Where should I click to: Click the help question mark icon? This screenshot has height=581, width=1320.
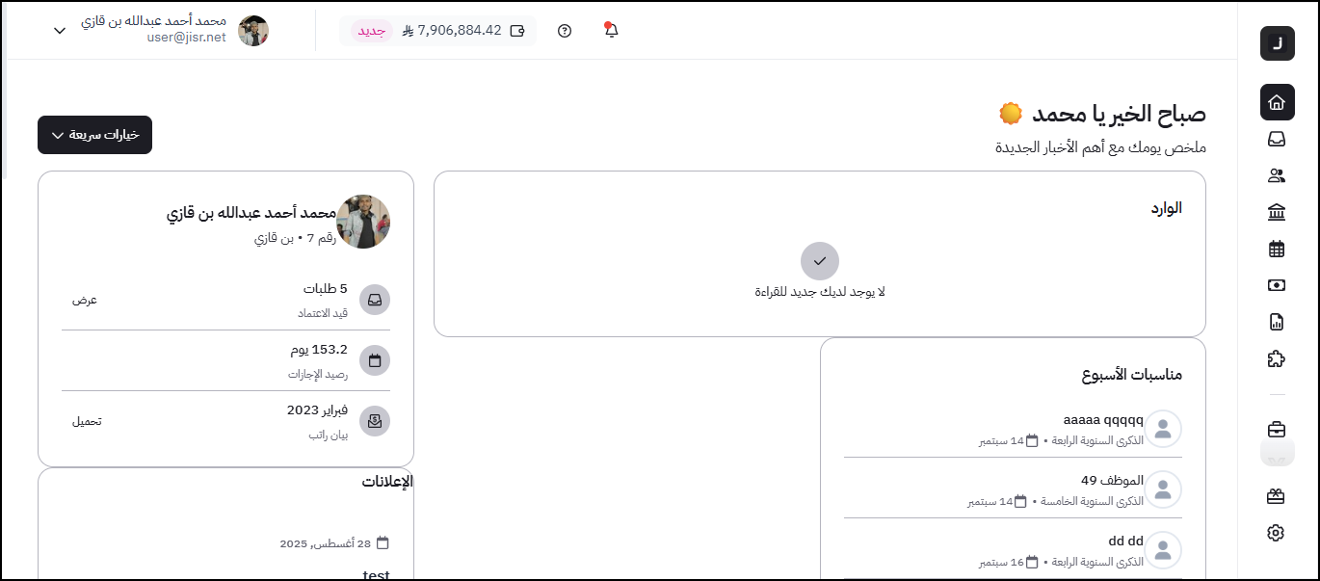[x=565, y=31]
